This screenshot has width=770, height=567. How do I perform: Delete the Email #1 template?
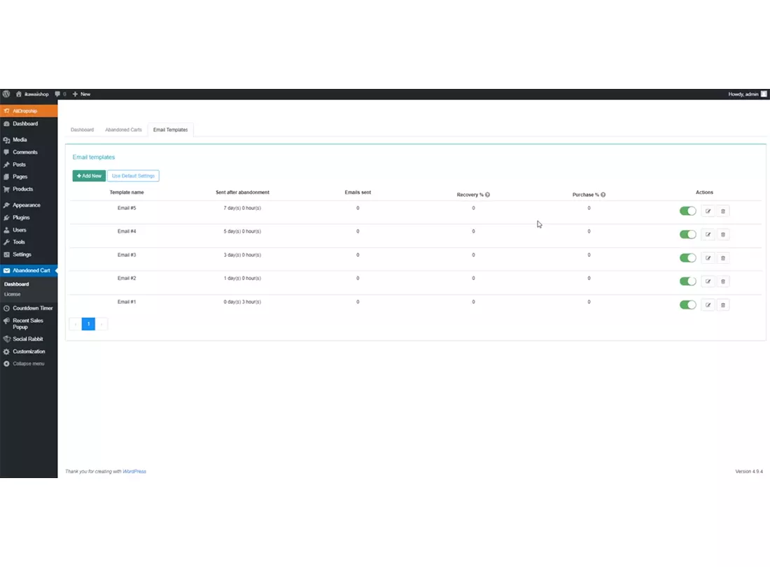723,305
